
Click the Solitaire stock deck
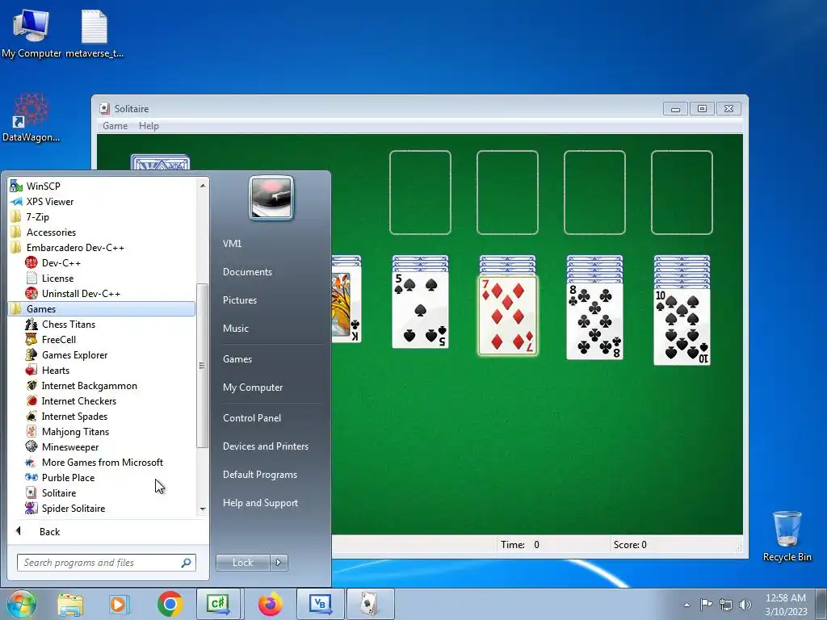point(160,163)
